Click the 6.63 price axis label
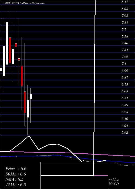This screenshot has height=189, width=135. tap(125, 91)
